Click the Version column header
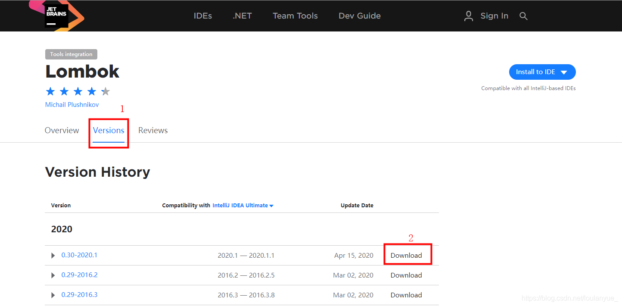 pos(61,206)
